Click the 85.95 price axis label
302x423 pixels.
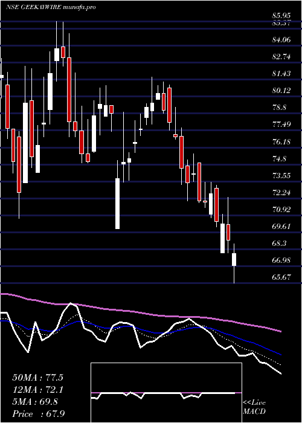point(282,16)
